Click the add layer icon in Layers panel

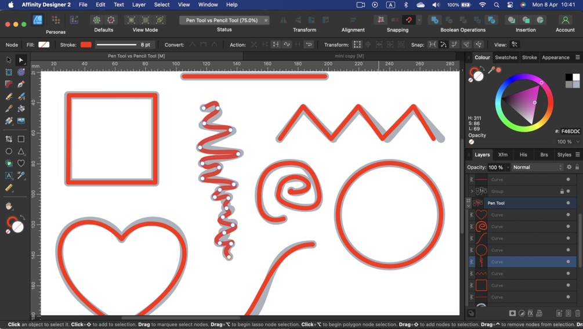coord(559,313)
